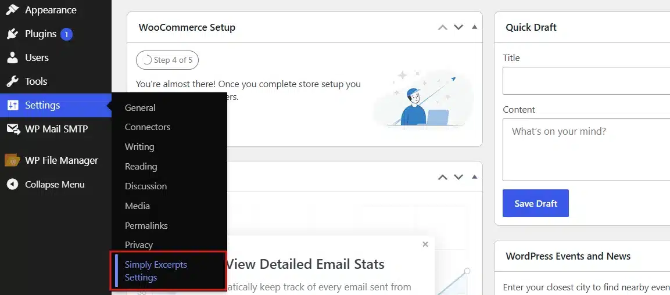Click the Quick Draft heading
Image resolution: width=670 pixels, height=295 pixels.
point(531,27)
